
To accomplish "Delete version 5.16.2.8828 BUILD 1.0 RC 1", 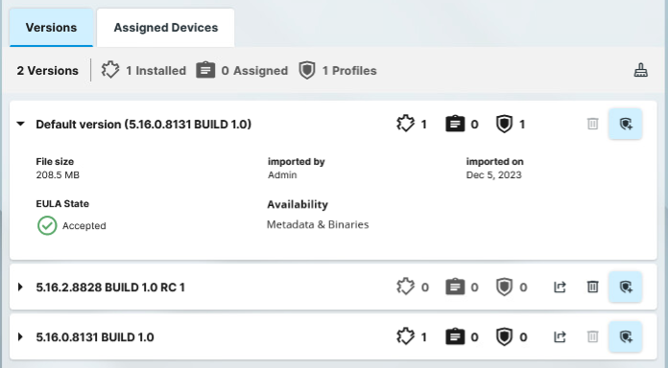I will click(592, 287).
